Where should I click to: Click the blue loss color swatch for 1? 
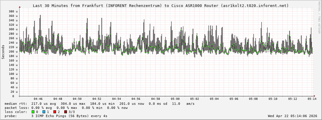[44, 112]
